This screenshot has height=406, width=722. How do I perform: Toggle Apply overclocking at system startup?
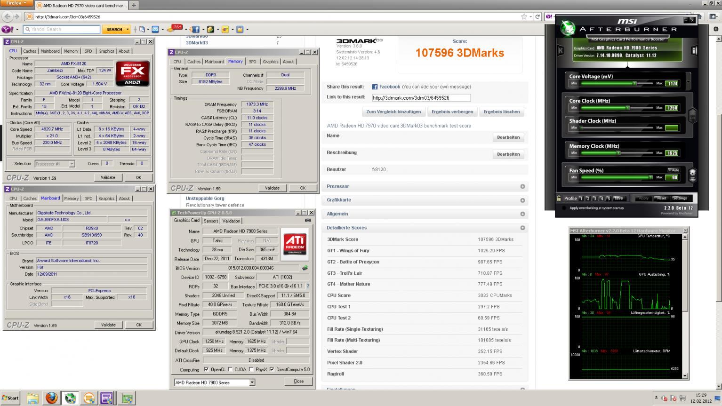click(x=564, y=208)
